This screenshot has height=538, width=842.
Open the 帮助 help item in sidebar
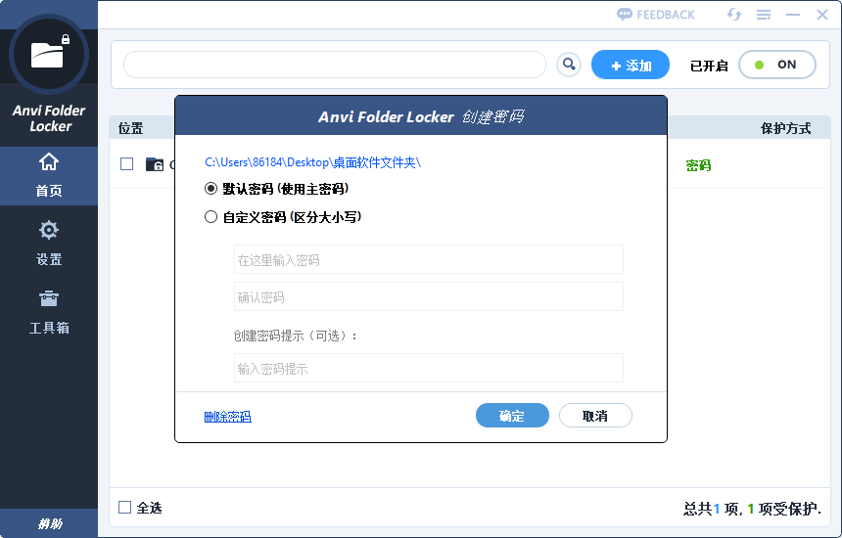[x=49, y=523]
